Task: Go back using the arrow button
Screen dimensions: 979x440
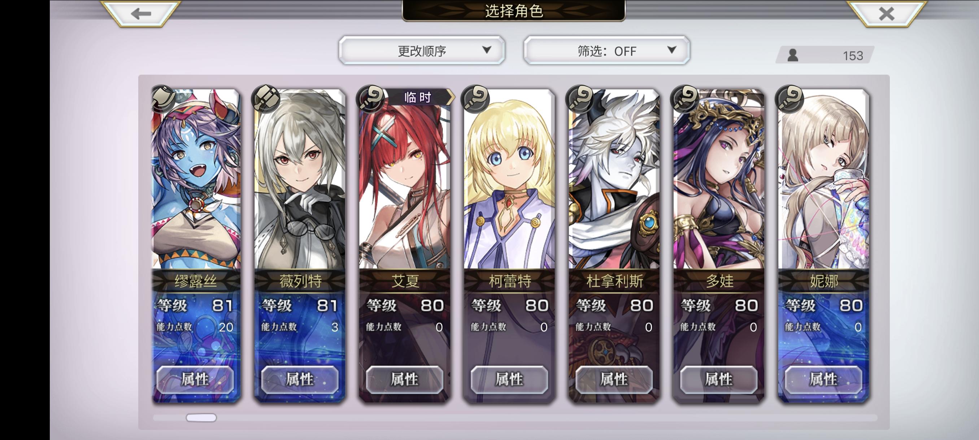Action: [x=141, y=13]
